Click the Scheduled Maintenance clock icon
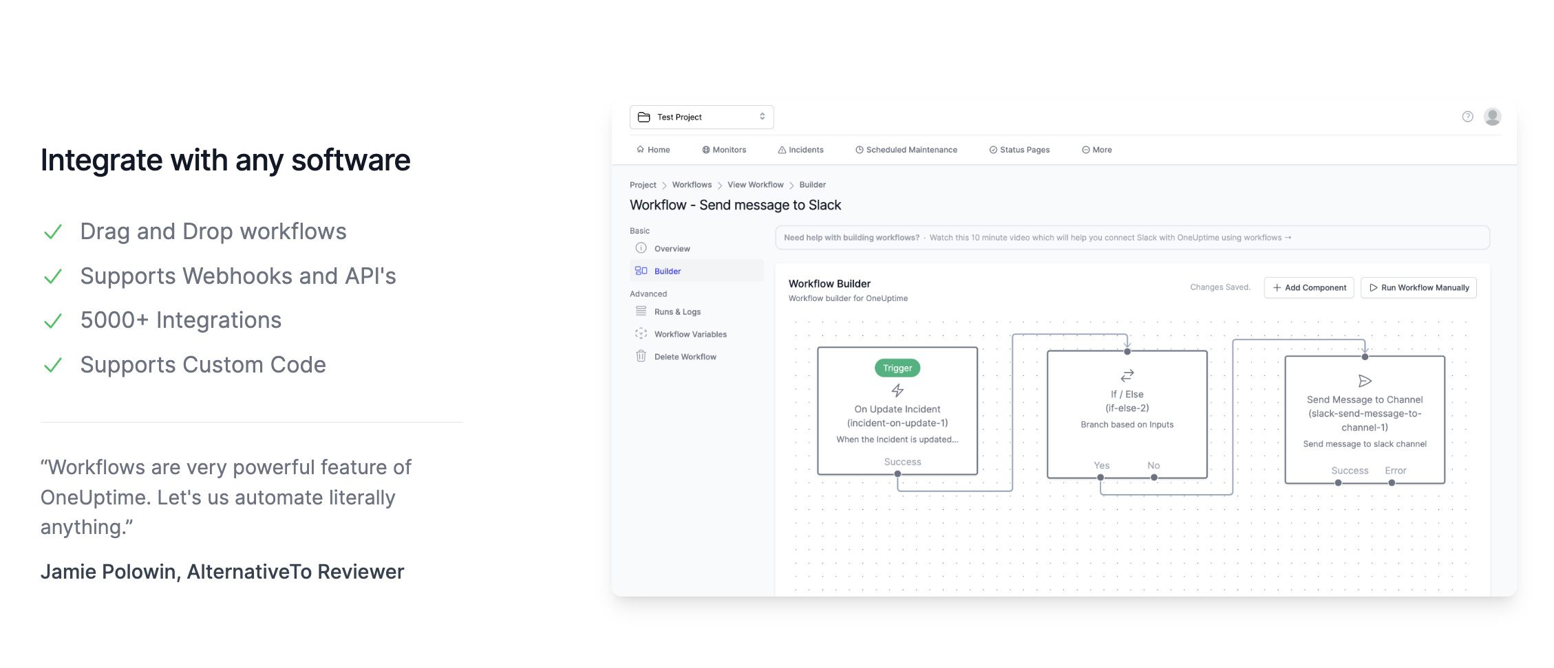This screenshot has width=1554, height=668. (858, 150)
